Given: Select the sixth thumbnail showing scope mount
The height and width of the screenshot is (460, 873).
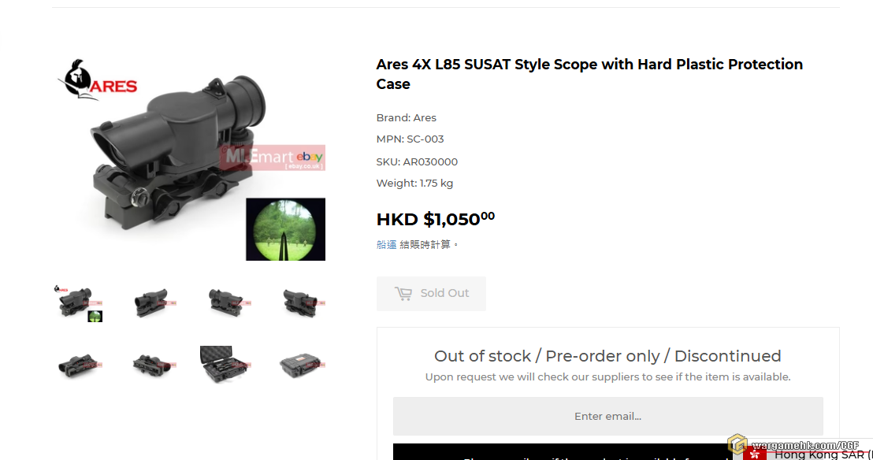Looking at the screenshot, I should coord(151,365).
